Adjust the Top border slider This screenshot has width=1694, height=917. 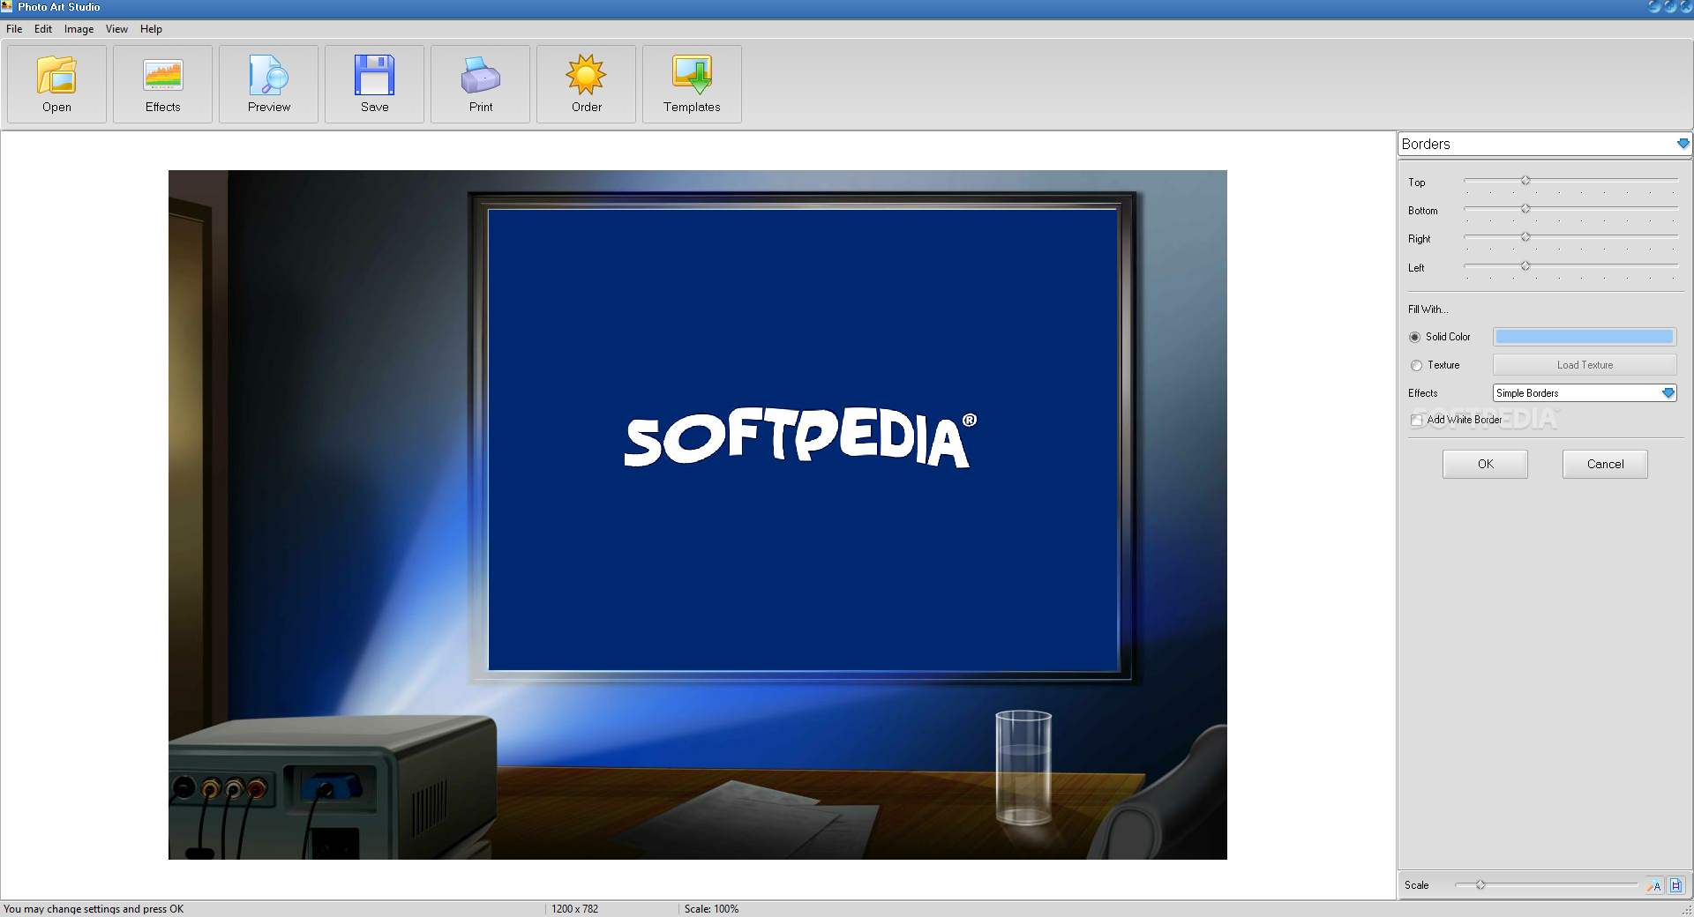(1525, 181)
